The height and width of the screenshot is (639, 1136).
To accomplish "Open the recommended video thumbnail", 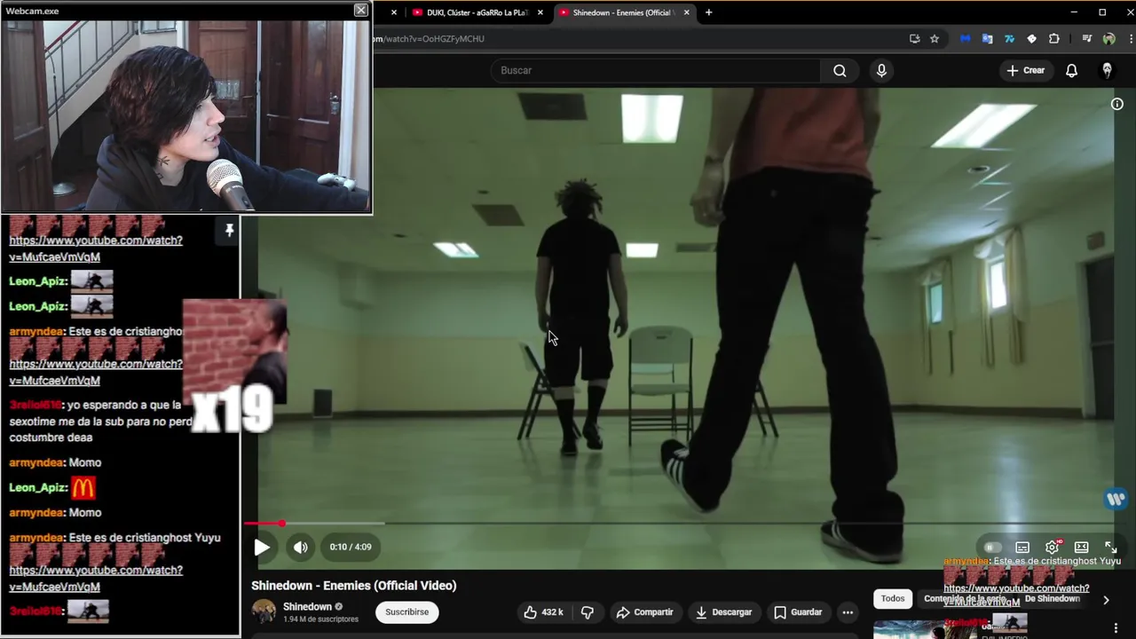I will (926, 628).
